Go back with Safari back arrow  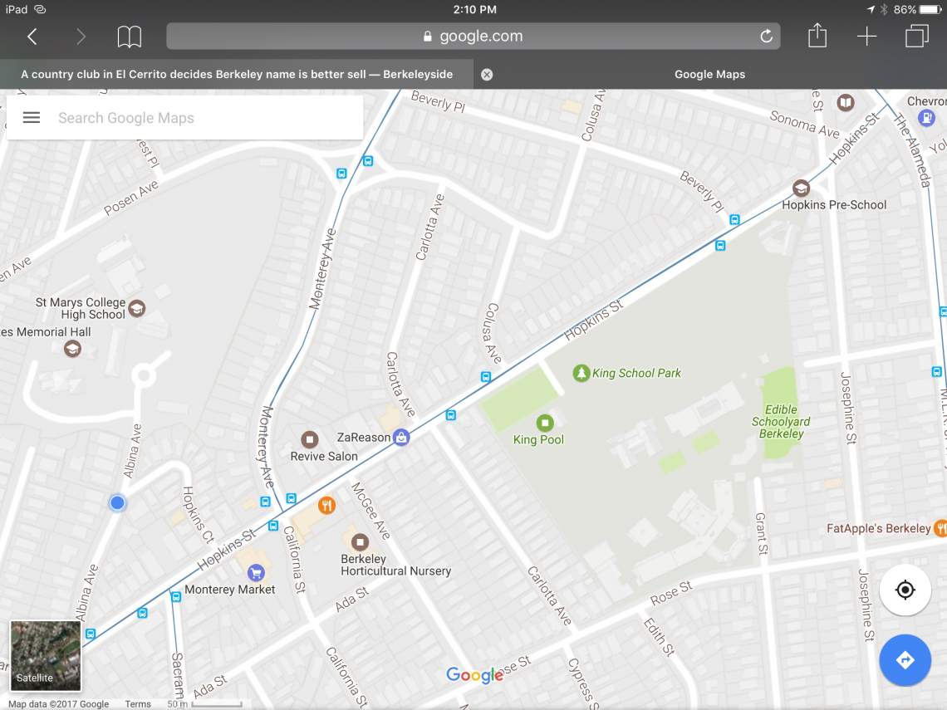[32, 37]
